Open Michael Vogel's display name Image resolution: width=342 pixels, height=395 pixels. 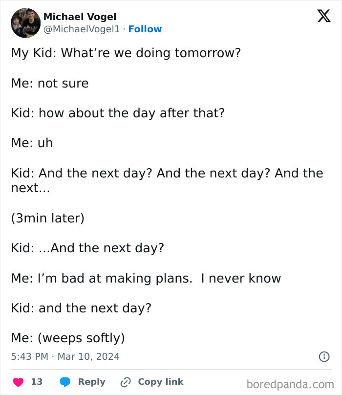click(x=80, y=16)
